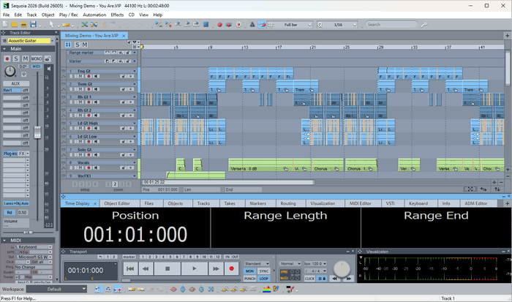The height and width of the screenshot is (302, 512).
Task: Switch to the Object Editor tab
Action: 116,203
